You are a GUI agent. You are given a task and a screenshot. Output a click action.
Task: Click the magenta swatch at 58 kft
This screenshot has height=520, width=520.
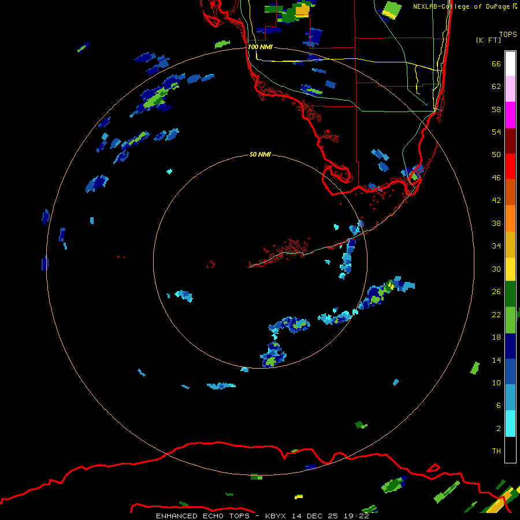(x=510, y=115)
